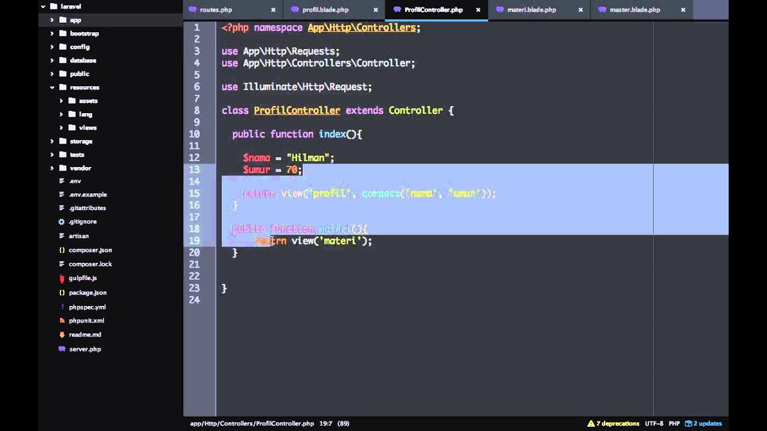Click the App\Http\Controllers namespace text
Image resolution: width=767 pixels, height=431 pixels.
[361, 28]
